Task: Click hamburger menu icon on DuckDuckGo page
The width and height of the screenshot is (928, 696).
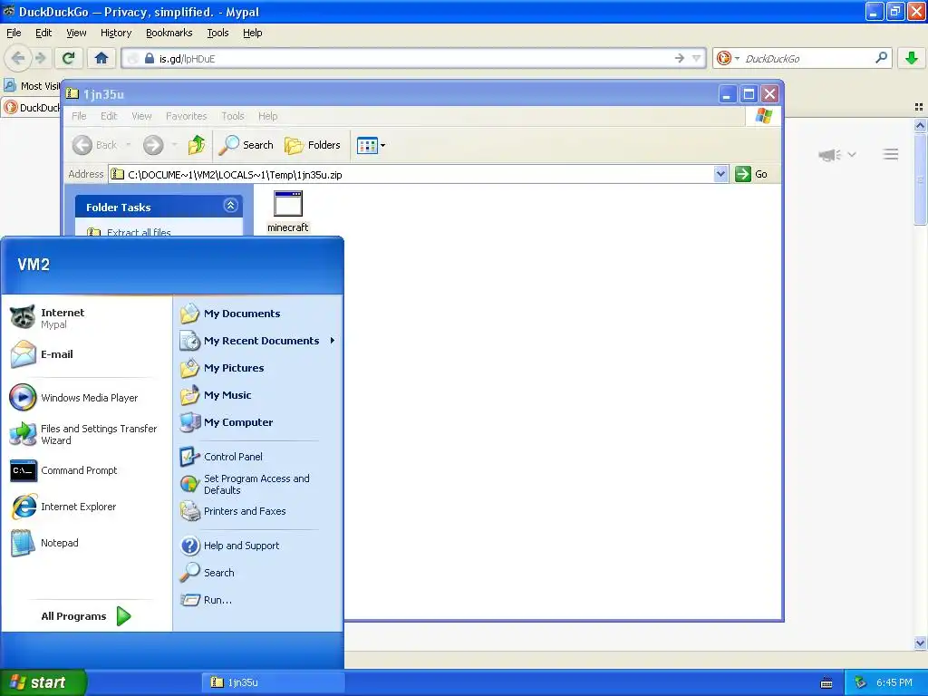Action: (891, 154)
